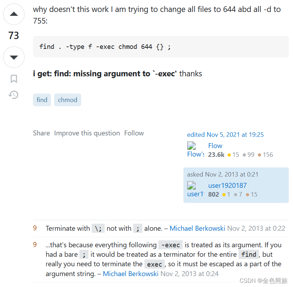Viewport: 293px width, 287px height.
Task: Share this question
Action: tap(41, 133)
